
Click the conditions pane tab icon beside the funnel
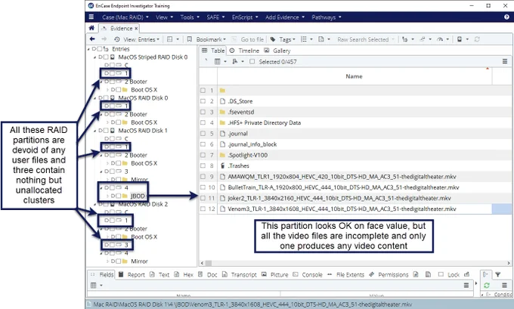pos(486,274)
